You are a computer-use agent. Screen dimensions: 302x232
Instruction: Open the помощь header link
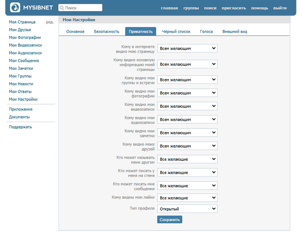(260, 8)
